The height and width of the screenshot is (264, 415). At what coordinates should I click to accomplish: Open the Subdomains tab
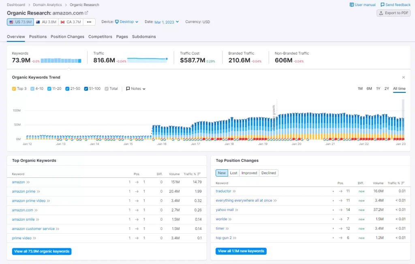(x=144, y=37)
